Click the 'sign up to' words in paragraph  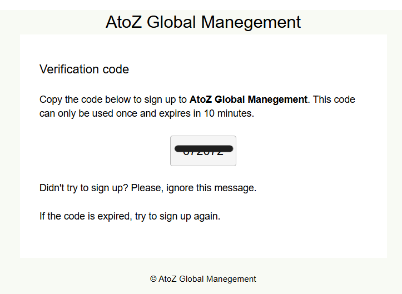pyautogui.click(x=165, y=99)
